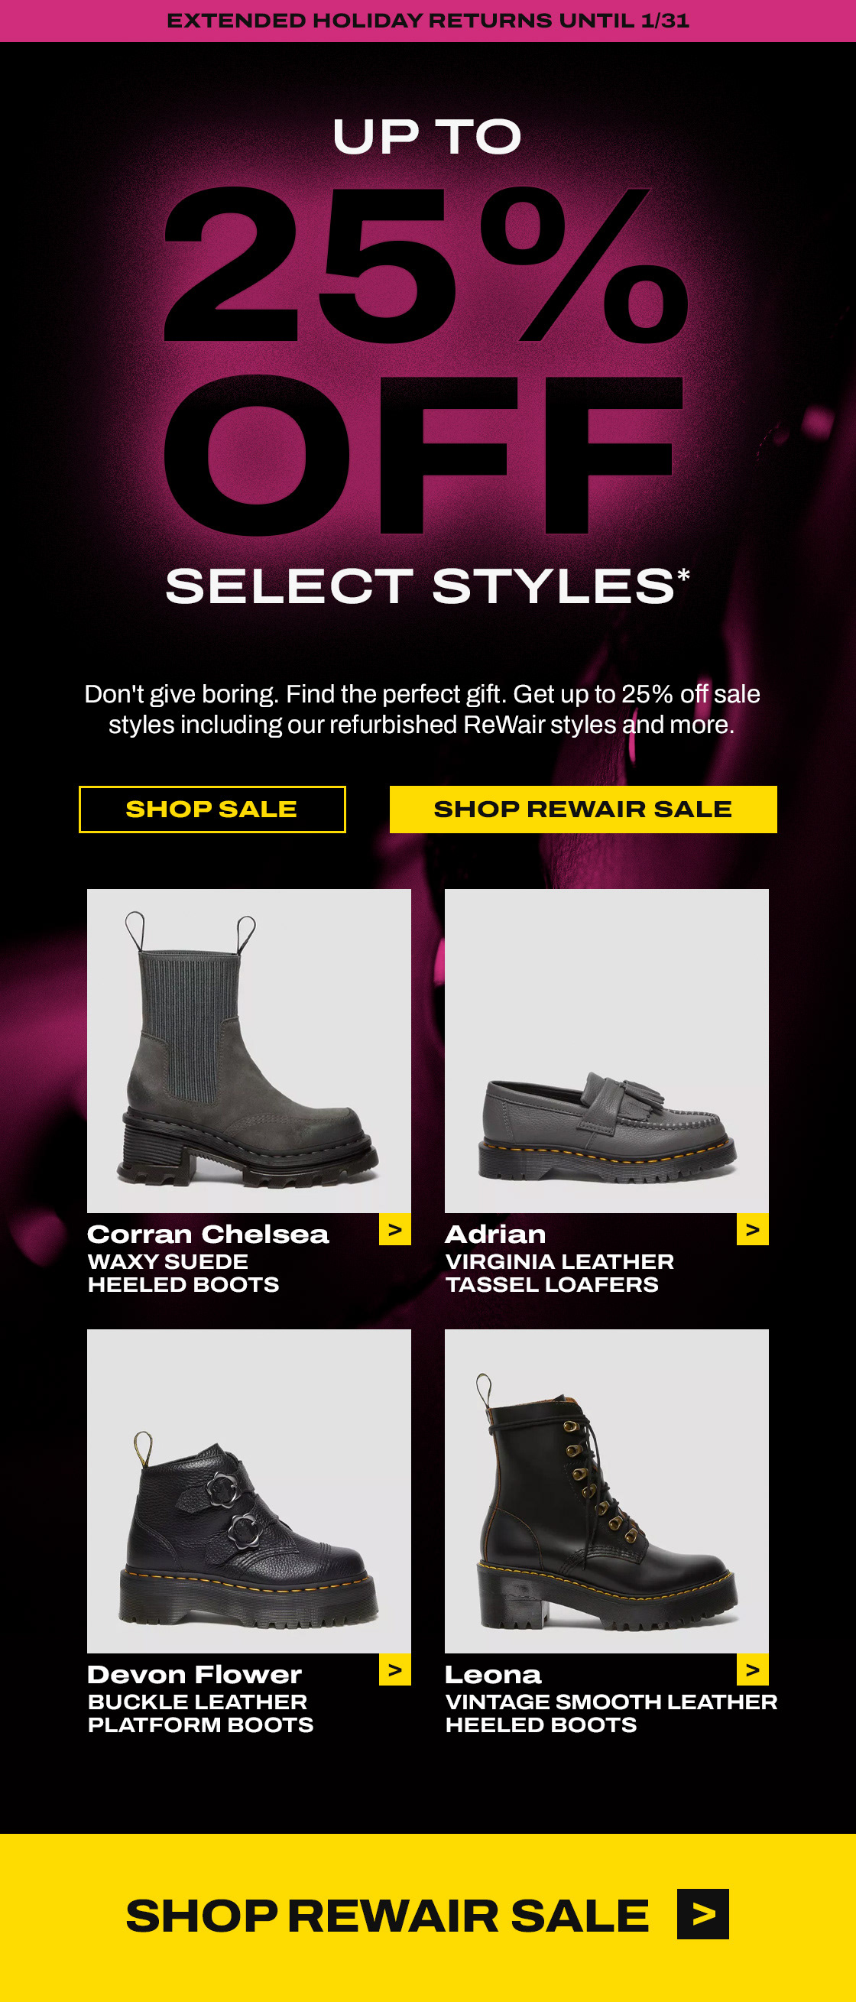Click the large Shop ReWair Sale footer text
Image resolution: width=856 pixels, height=2002 pixels.
[x=387, y=1915]
